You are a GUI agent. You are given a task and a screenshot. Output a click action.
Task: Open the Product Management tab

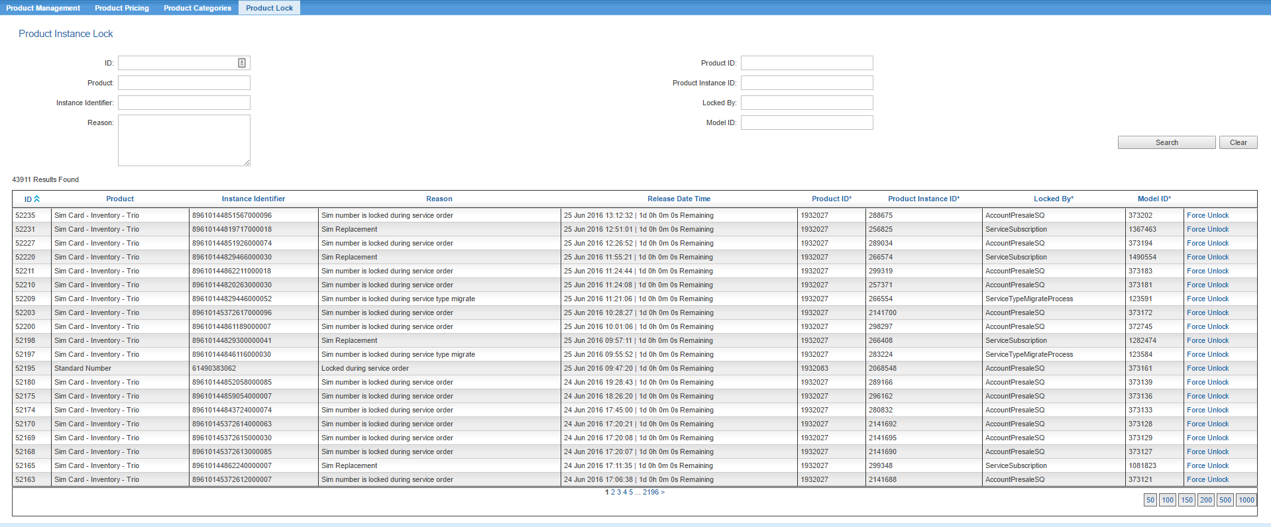[x=43, y=8]
